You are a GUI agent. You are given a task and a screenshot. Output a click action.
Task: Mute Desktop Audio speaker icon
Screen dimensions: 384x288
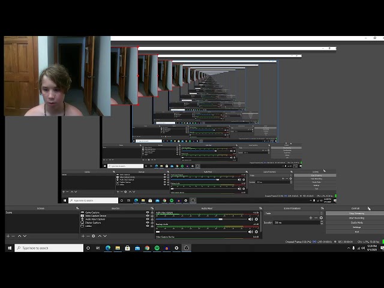coord(250,232)
